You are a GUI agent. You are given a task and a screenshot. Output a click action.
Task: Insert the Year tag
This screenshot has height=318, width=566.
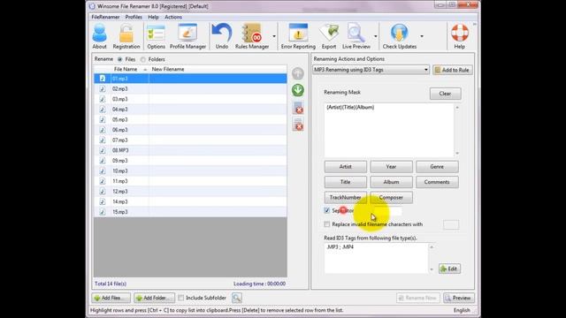click(x=391, y=167)
